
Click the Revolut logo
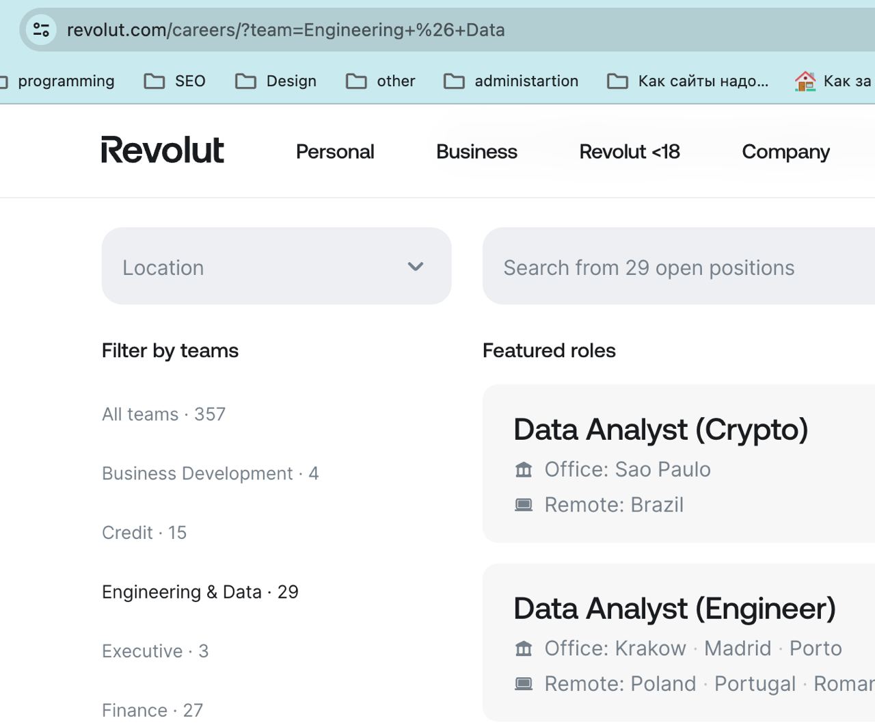point(163,150)
